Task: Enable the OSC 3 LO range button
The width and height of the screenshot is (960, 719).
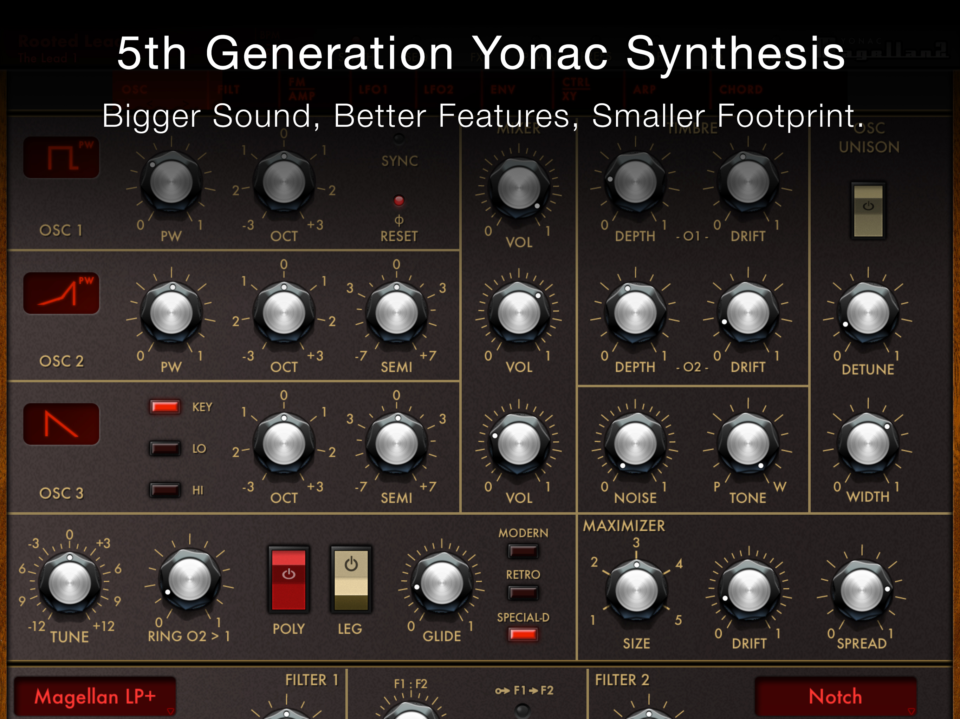Action: point(164,448)
